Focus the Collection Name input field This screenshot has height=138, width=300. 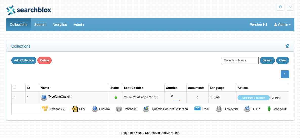coord(240,60)
